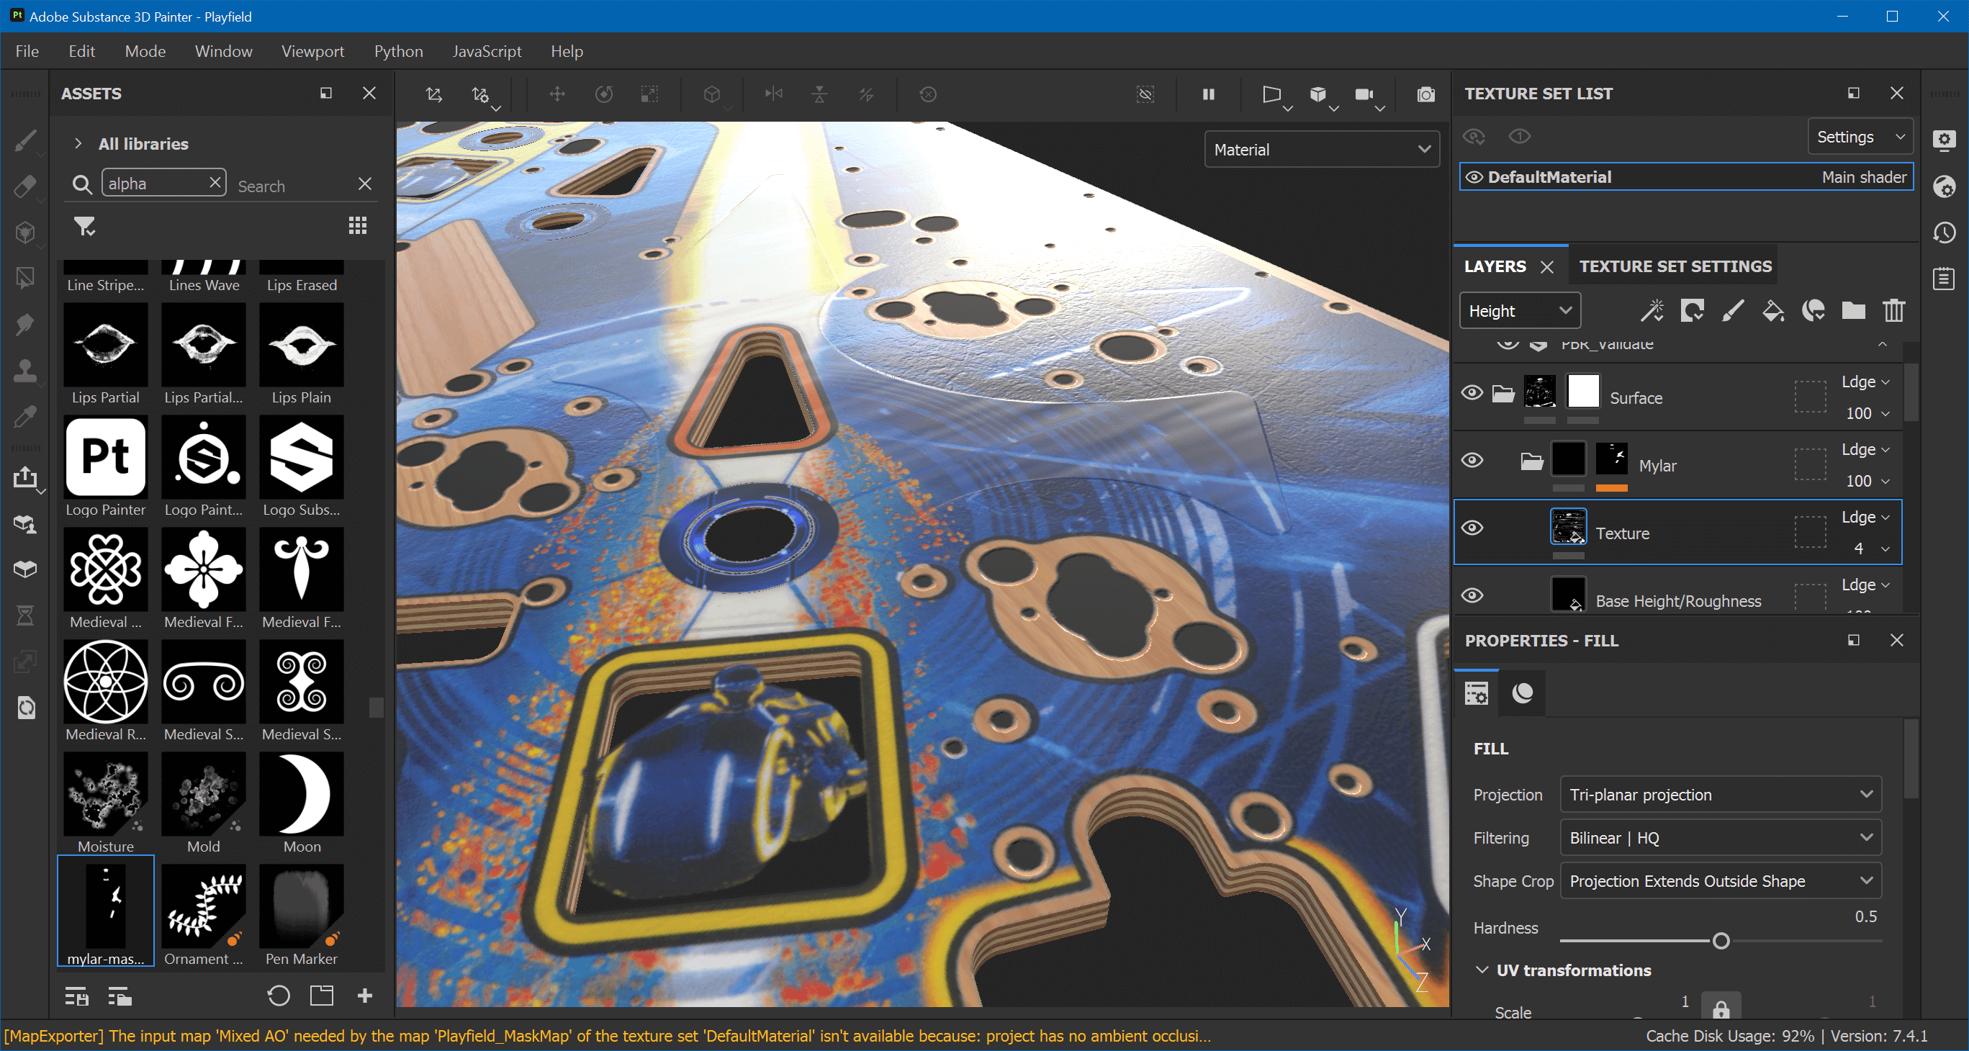Open Log icon in right sidebar
1969x1051 pixels.
(x=1945, y=279)
